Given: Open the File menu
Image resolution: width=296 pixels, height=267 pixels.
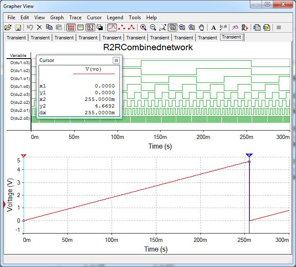Looking at the screenshot, I should 11,18.
